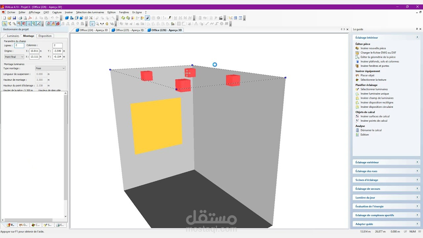Switch to Office (225) - Aperçu 3D tab
Screen dimensions: 423x238
coord(128,30)
